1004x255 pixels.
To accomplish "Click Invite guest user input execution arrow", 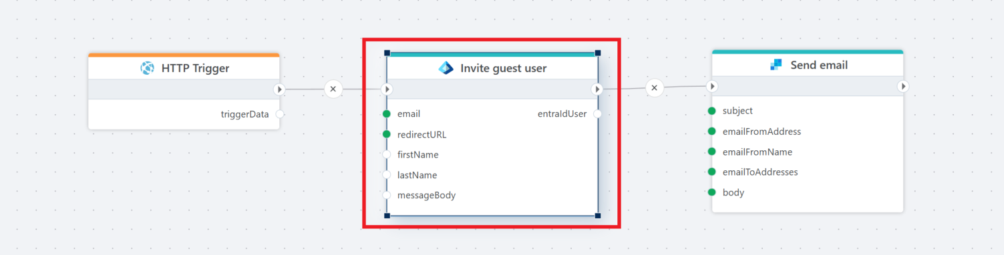I will point(387,89).
